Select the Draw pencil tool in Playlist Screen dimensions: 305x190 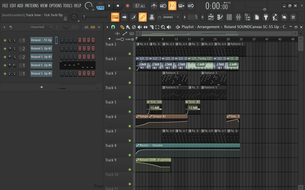(x=122, y=27)
